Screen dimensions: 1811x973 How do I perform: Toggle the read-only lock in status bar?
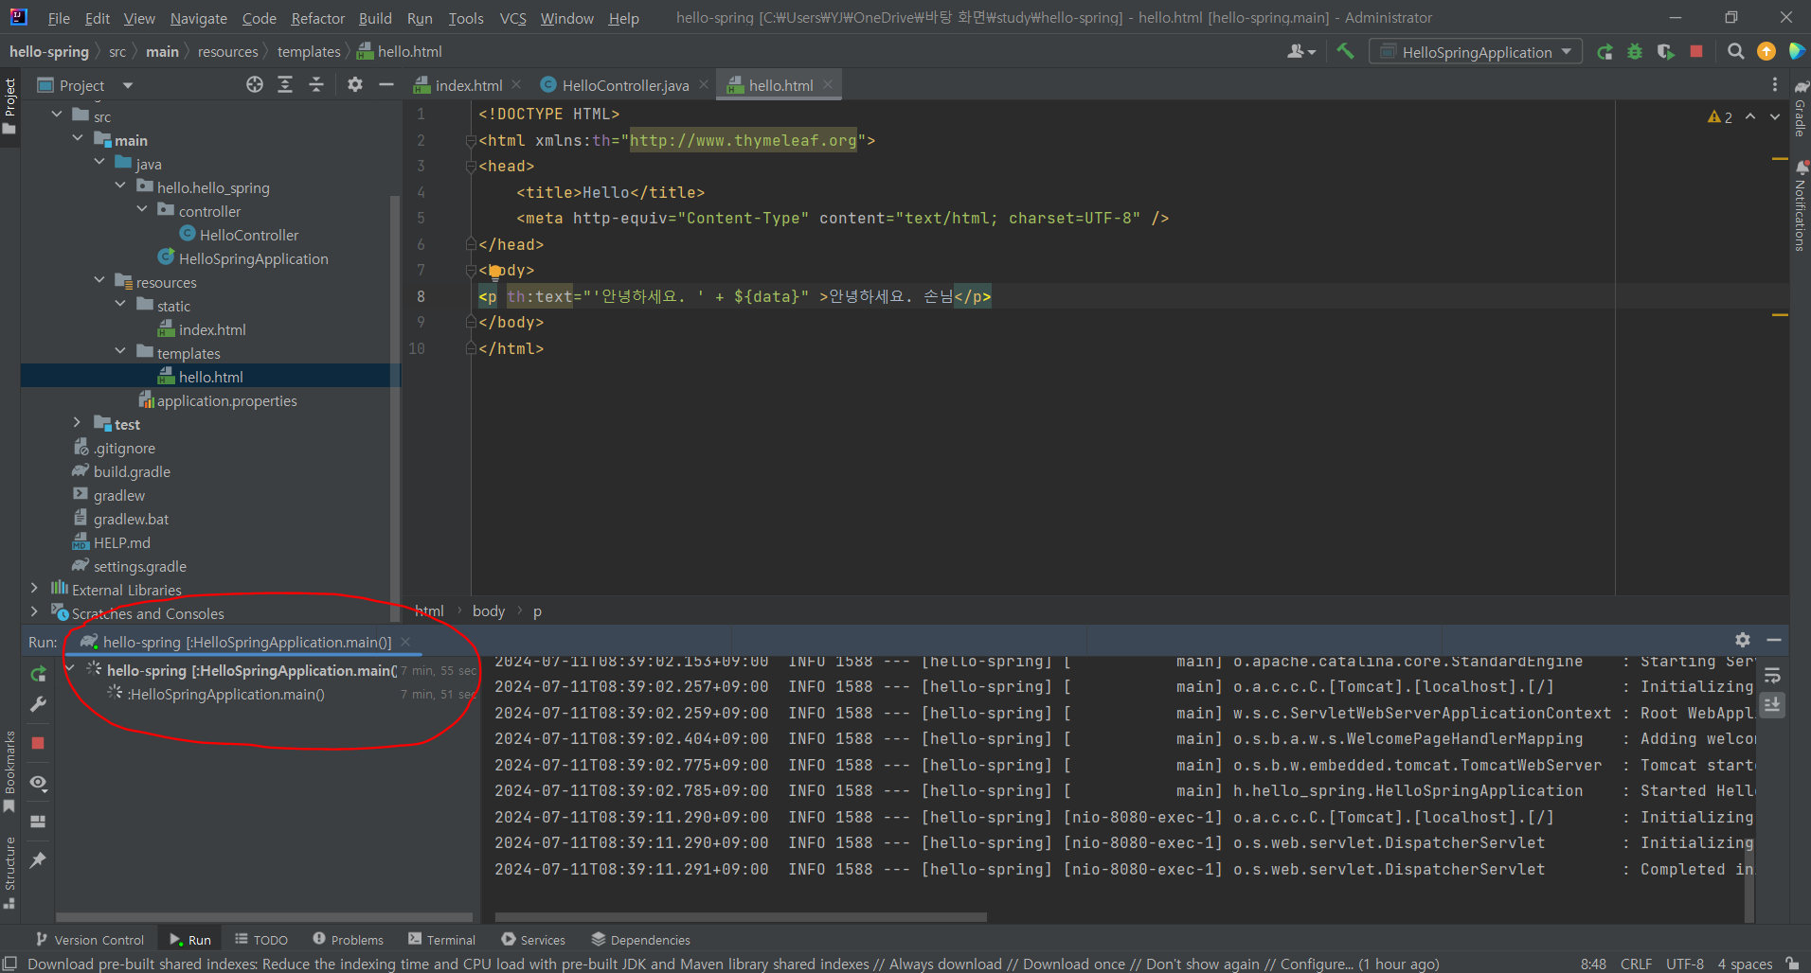[1791, 964]
